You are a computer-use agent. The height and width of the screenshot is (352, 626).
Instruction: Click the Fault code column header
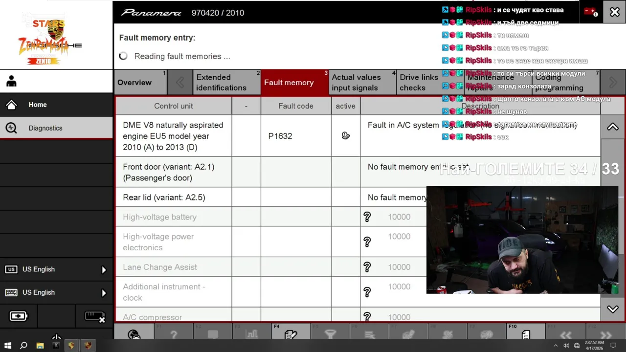(x=296, y=106)
